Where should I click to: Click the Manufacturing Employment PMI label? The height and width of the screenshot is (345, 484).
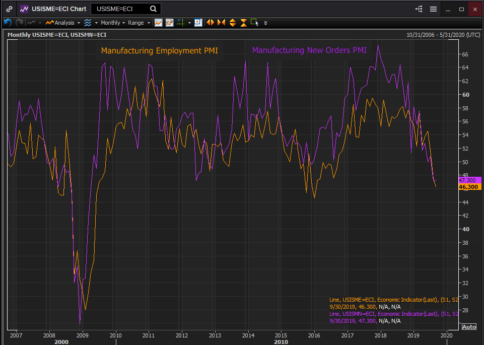click(x=159, y=51)
